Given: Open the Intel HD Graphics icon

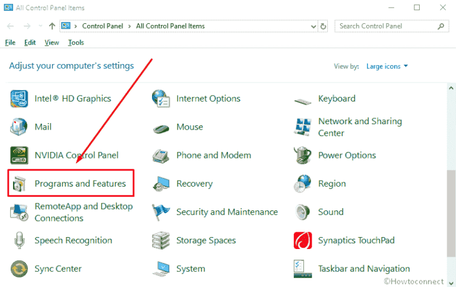Looking at the screenshot, I should pyautogui.click(x=19, y=99).
